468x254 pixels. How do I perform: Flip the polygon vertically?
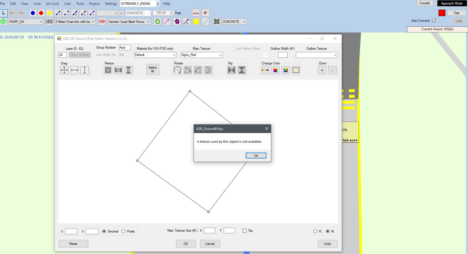(x=242, y=70)
